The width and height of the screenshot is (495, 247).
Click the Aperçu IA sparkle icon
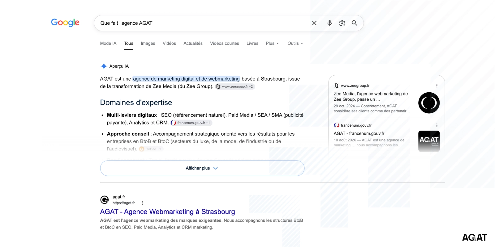[104, 66]
